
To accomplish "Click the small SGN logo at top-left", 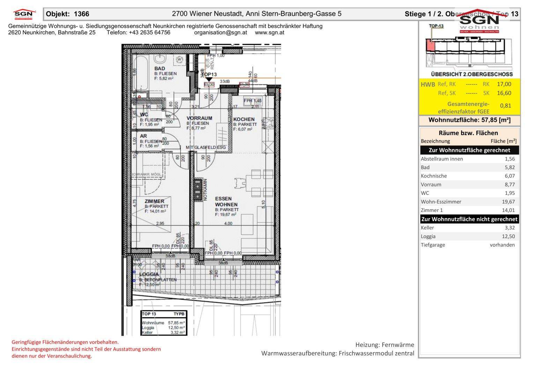I will pyautogui.click(x=24, y=14).
